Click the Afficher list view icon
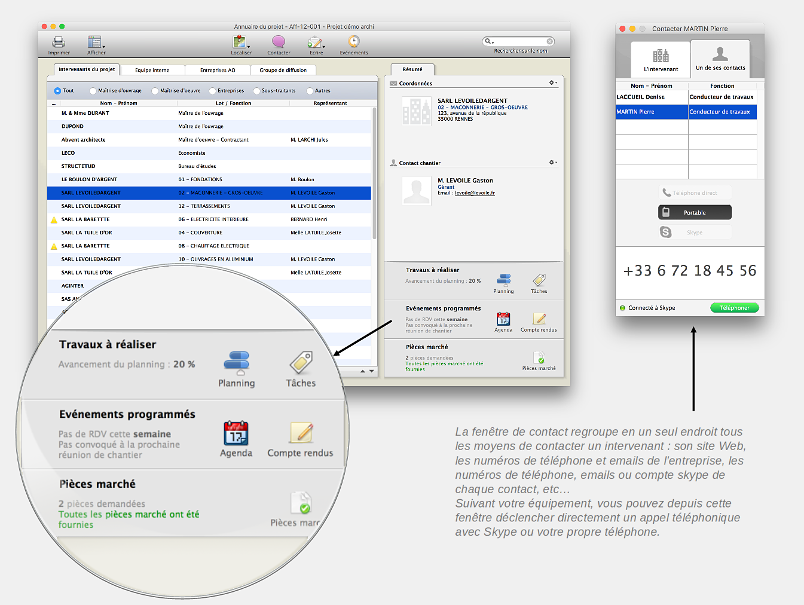Image resolution: width=804 pixels, height=605 pixels. [x=94, y=42]
